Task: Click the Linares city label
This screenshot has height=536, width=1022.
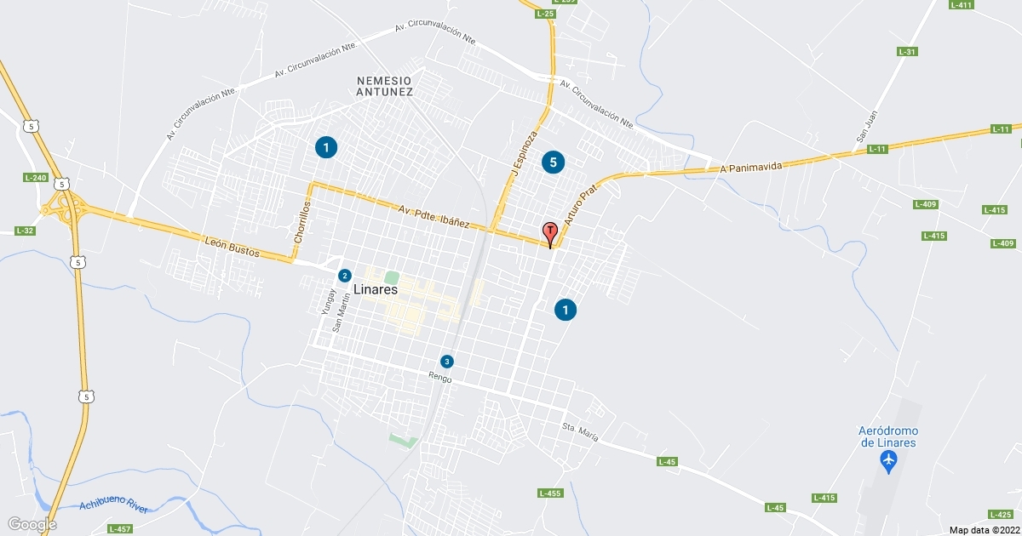Action: point(376,290)
